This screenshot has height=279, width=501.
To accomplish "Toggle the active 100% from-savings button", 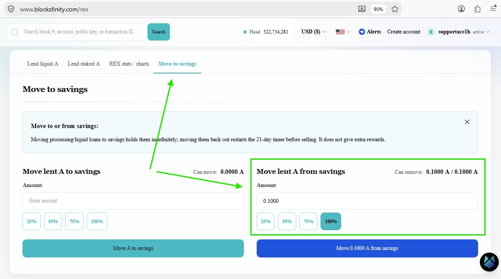I will pyautogui.click(x=331, y=221).
